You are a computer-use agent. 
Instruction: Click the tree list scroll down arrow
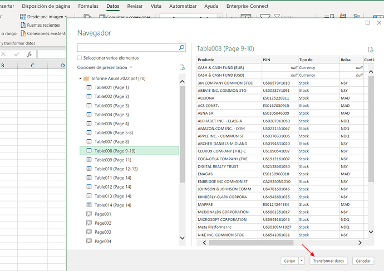pos(182,238)
